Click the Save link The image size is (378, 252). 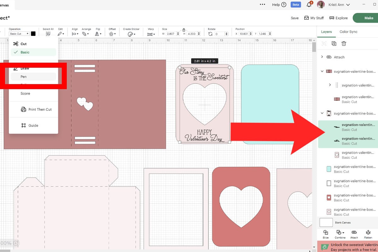point(295,18)
